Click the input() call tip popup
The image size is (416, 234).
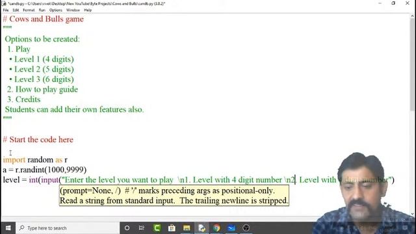(x=174, y=196)
